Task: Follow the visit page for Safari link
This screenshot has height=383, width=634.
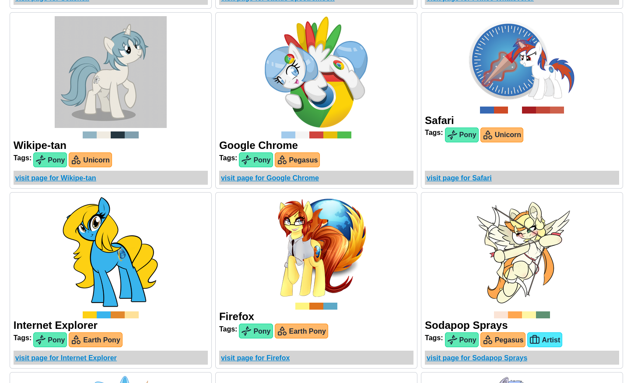Action: 459,178
